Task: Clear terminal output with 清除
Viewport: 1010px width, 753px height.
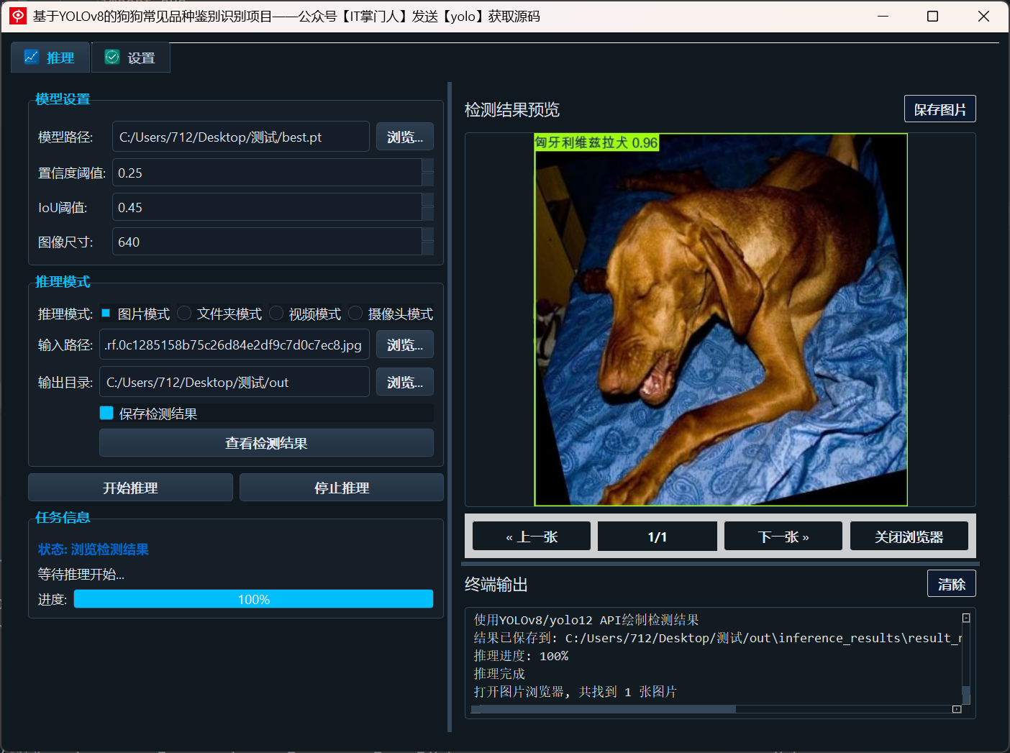Action: click(x=951, y=584)
